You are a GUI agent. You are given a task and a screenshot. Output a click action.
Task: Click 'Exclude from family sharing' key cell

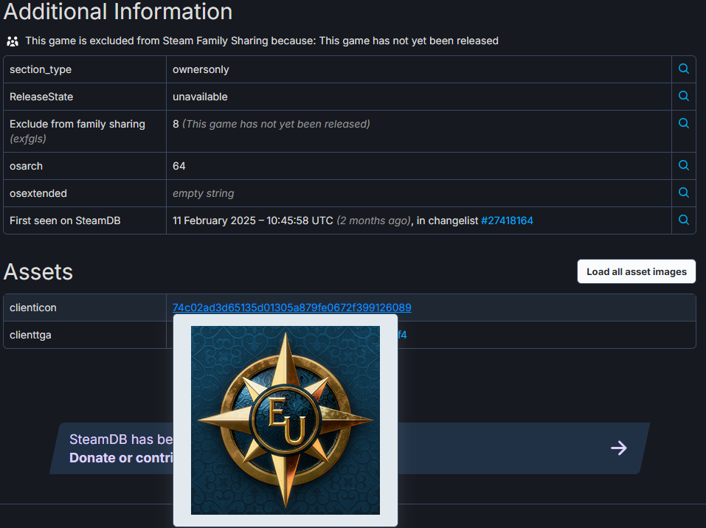pos(85,131)
